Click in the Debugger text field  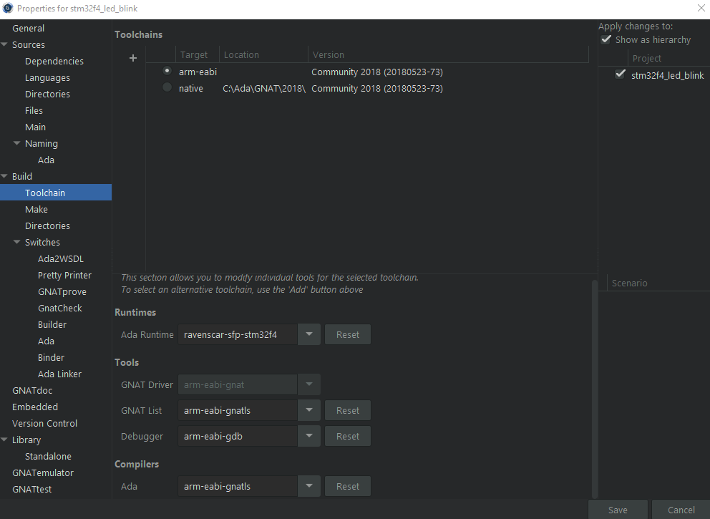(238, 436)
